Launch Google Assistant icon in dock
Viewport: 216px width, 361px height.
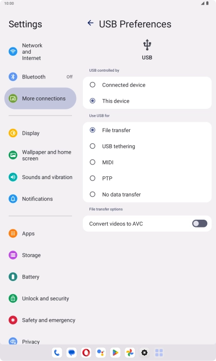point(101,352)
